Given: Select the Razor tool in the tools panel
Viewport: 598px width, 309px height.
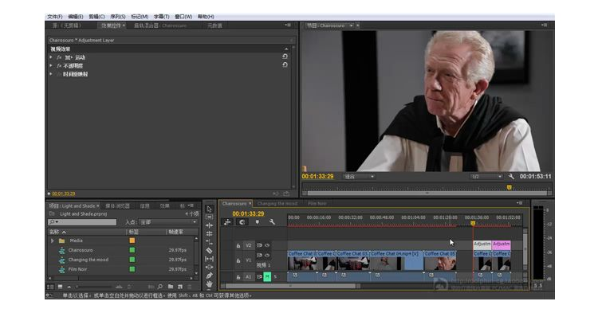Looking at the screenshot, I should point(209,250).
